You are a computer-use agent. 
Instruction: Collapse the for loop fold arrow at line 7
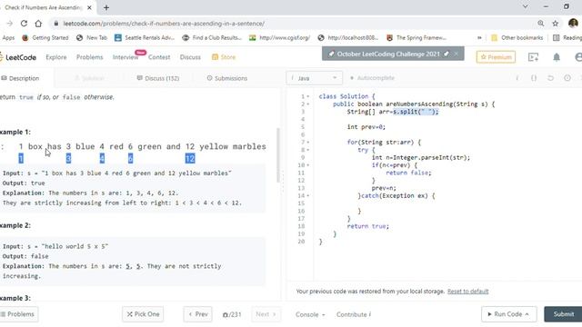[x=308, y=143]
